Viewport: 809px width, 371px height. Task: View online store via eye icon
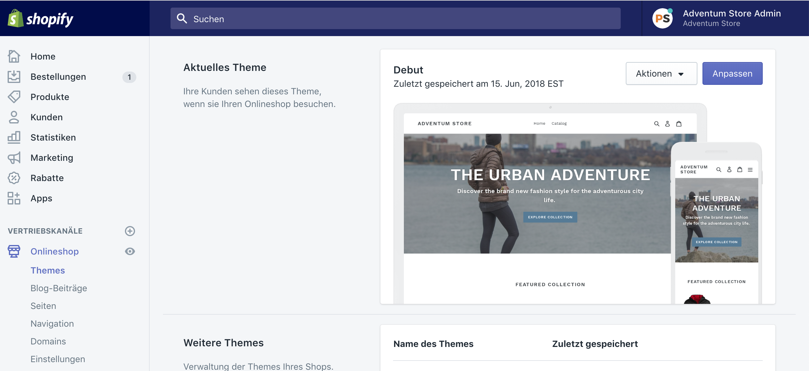pos(130,251)
